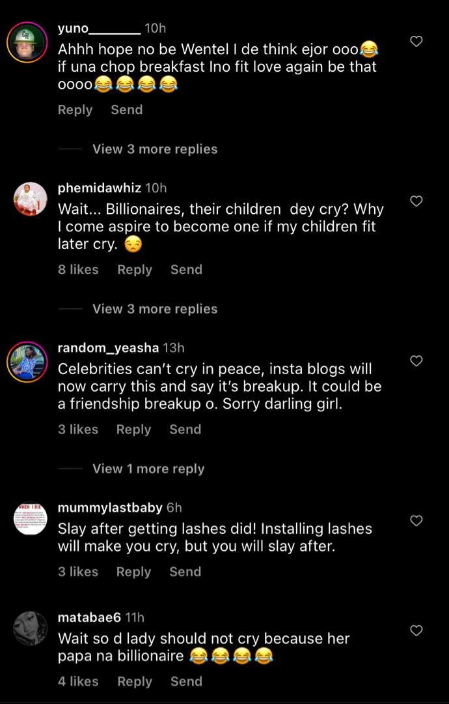Viewport: 449px width, 704px height.
Task: Send mummylastbaby's comment
Action: [185, 572]
